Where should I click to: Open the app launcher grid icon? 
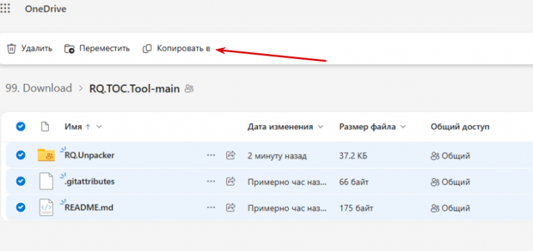click(5, 8)
